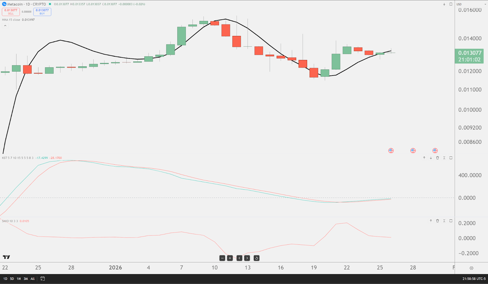Move the KST pane down
Image resolution: width=488 pixels, height=284 pixels.
431,158
